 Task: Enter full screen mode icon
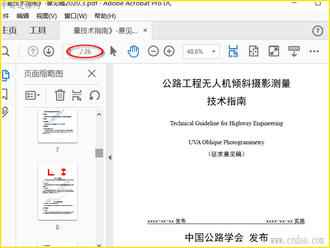click(x=274, y=51)
